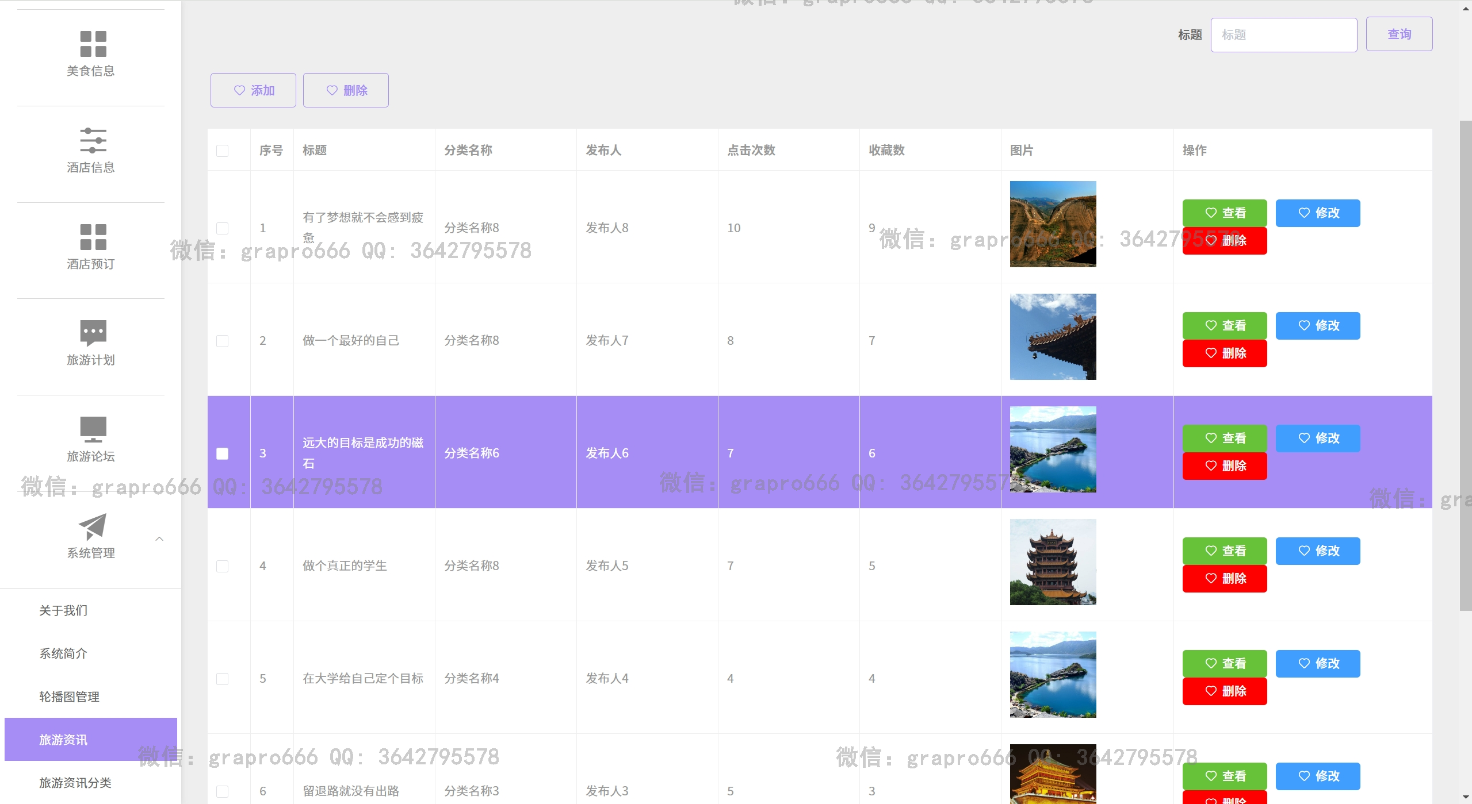Open the 美食信息 grid icon
The height and width of the screenshot is (804, 1472).
[93, 44]
